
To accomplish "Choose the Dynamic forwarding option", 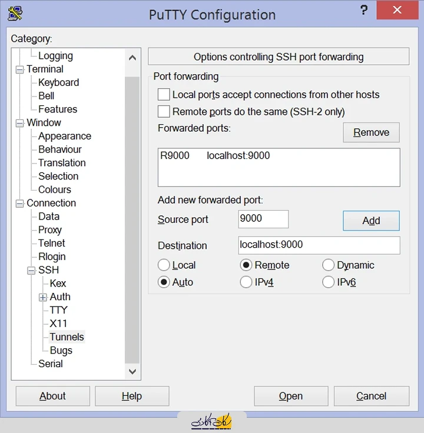I will 329,265.
